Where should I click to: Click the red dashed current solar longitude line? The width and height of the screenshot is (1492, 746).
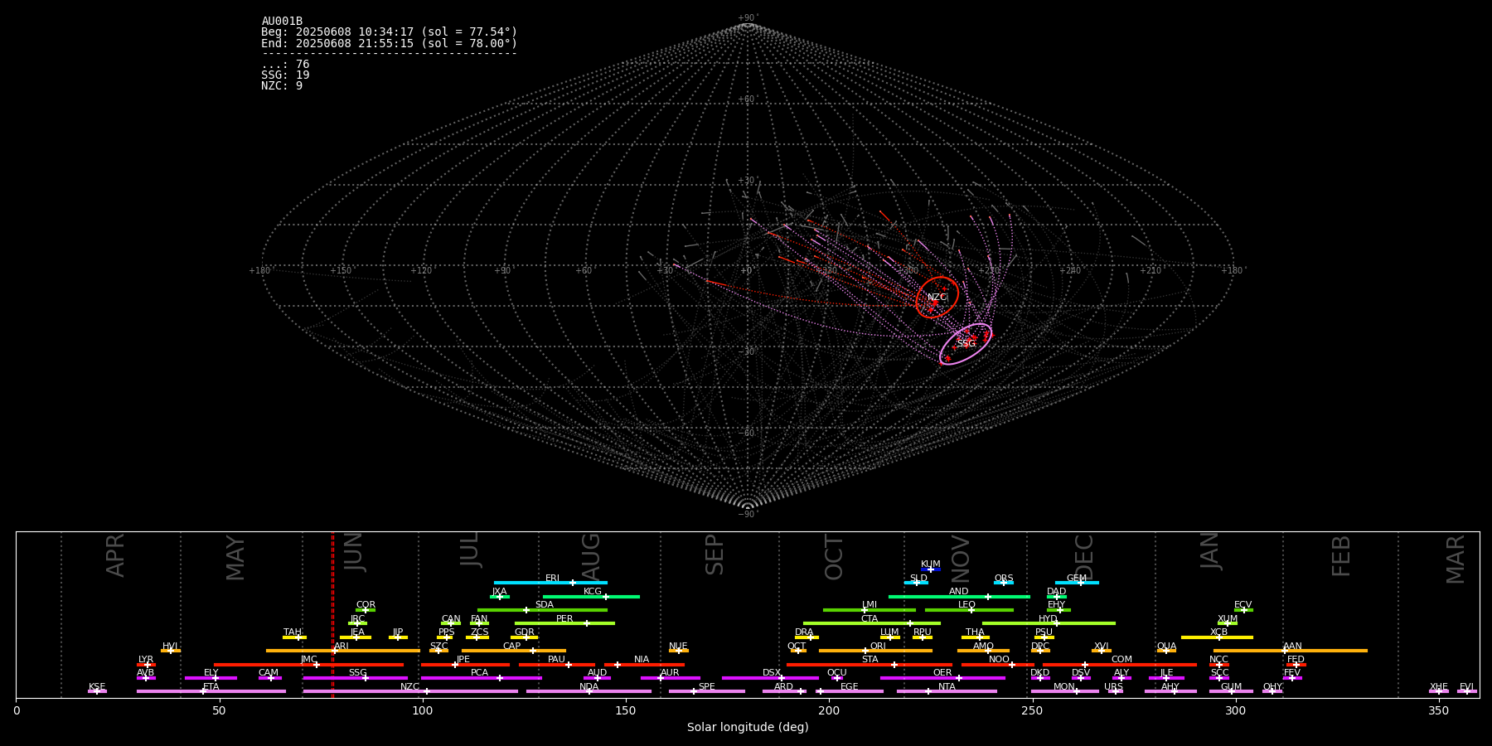pyautogui.click(x=332, y=614)
